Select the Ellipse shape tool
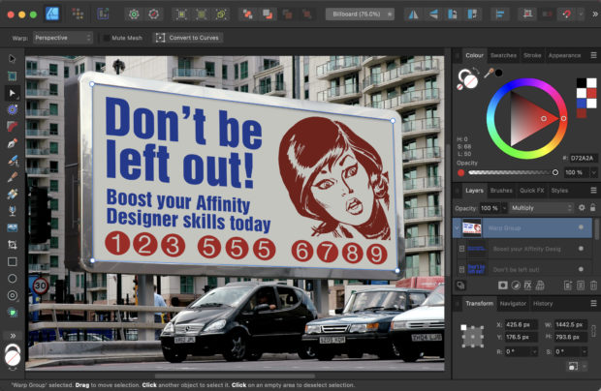601x391 pixels. pyautogui.click(x=13, y=279)
